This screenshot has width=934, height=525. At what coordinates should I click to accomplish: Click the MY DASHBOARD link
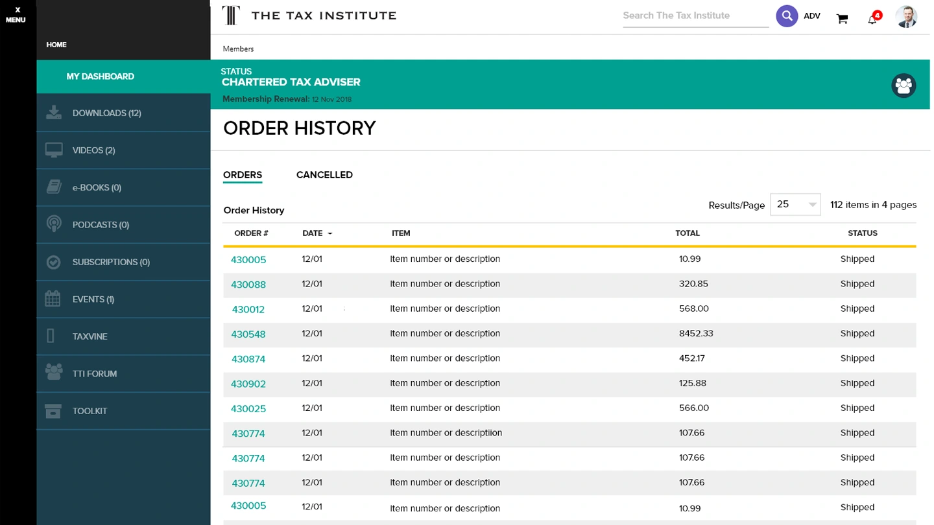point(100,76)
